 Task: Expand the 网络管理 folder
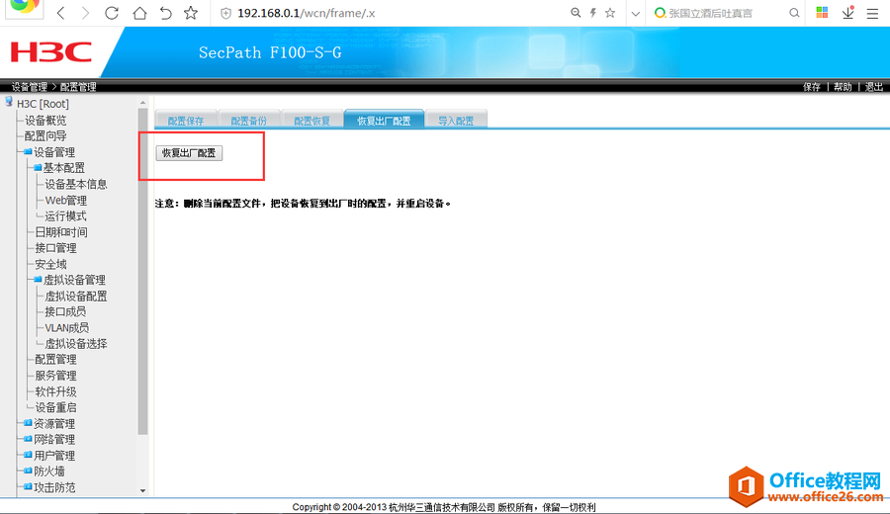[28, 439]
